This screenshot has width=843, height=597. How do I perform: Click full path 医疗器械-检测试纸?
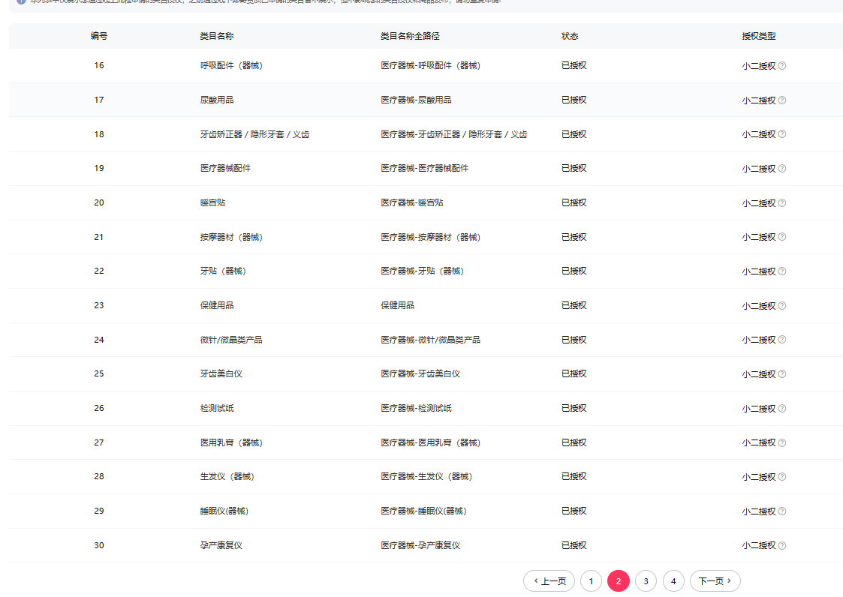[416, 408]
